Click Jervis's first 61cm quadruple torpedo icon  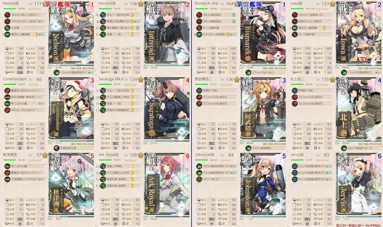(x=295, y=166)
